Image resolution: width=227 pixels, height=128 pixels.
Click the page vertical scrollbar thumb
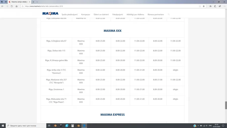point(226,105)
